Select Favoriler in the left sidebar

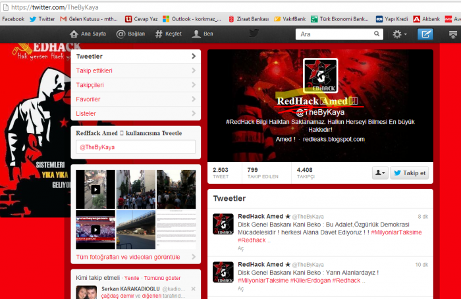(135, 99)
